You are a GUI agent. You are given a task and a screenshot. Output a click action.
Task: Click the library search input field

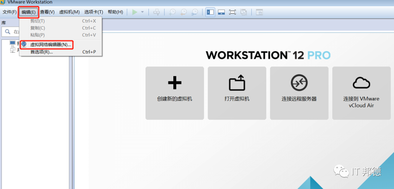click(x=11, y=32)
